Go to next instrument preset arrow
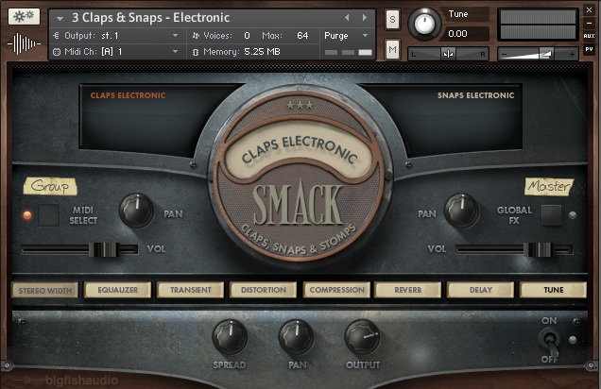 point(364,17)
